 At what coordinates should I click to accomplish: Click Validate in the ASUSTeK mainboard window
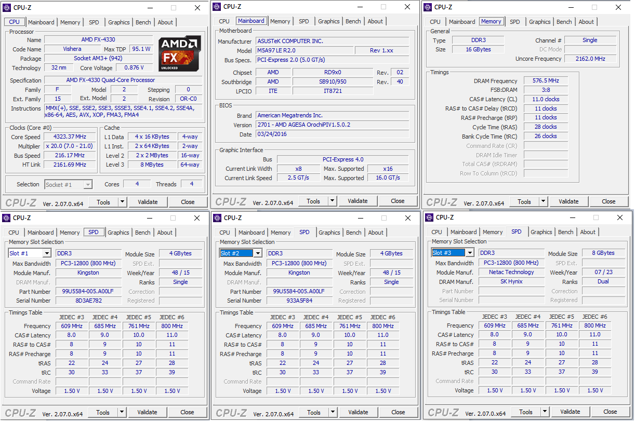coord(358,201)
